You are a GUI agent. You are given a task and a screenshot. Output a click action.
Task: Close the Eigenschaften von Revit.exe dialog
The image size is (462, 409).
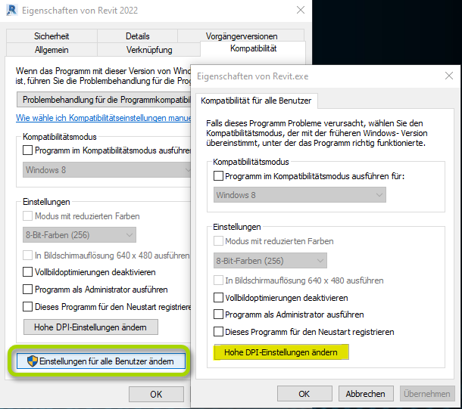pos(450,76)
